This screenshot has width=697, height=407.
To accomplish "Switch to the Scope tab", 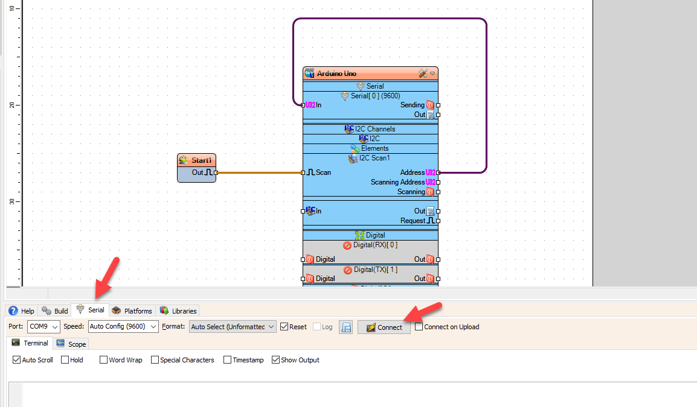I will (x=71, y=344).
